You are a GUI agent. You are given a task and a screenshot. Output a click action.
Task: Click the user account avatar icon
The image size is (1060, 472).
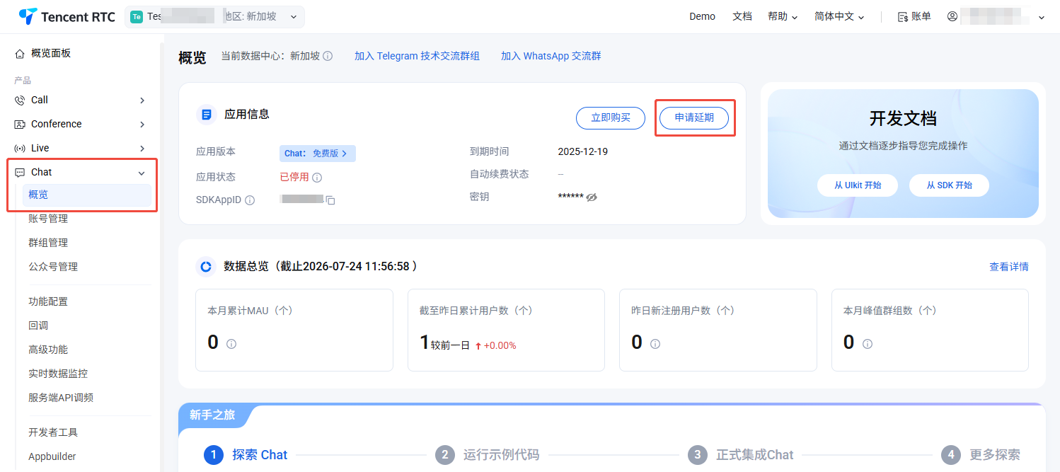[x=952, y=16]
